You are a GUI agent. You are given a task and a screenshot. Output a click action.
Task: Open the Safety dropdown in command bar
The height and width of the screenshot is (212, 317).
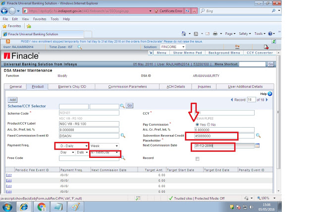click(245, 34)
